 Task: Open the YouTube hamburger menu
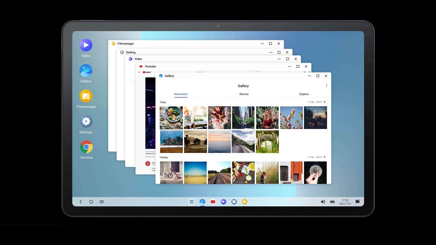(x=139, y=72)
